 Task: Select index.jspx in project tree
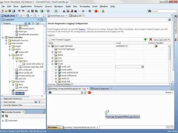tap(20, 93)
